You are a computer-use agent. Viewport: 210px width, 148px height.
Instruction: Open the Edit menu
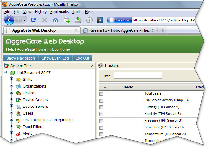tap(17, 12)
